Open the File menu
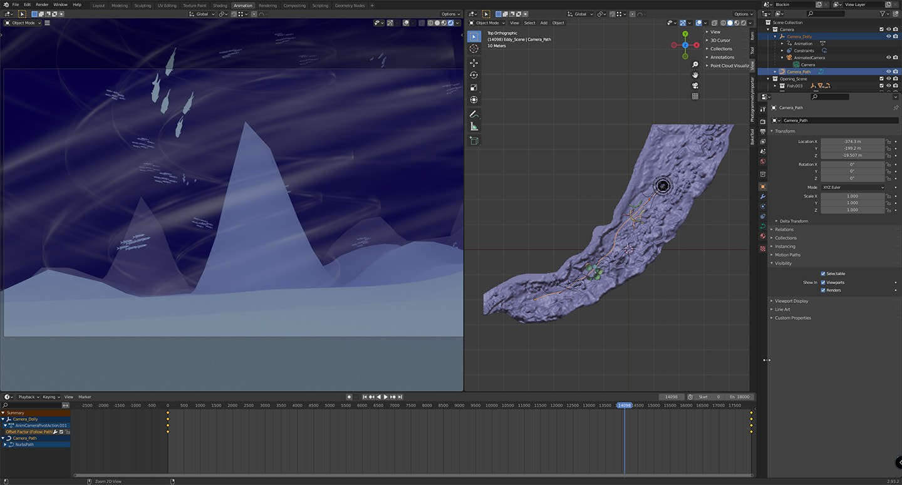The width and height of the screenshot is (902, 485). [15, 4]
